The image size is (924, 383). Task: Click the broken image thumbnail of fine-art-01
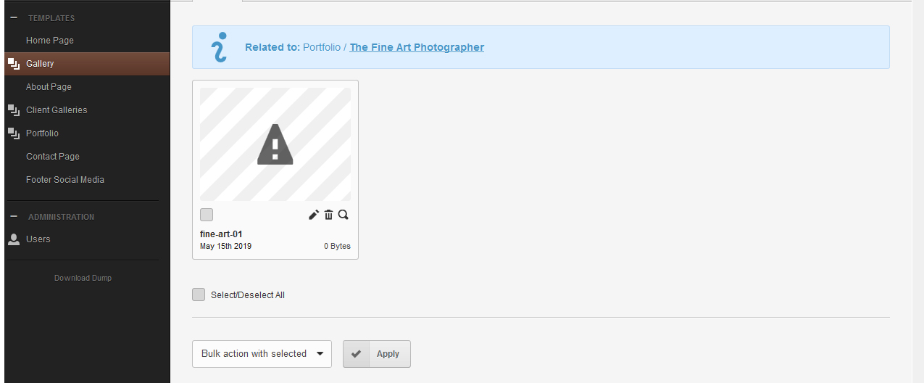275,144
